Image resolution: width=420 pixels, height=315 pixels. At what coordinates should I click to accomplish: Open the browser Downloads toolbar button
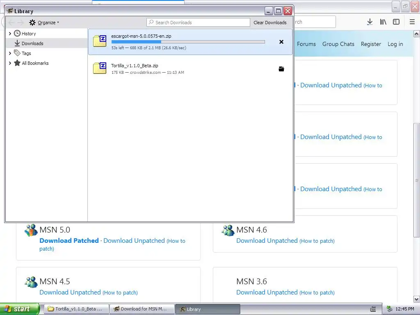click(370, 22)
